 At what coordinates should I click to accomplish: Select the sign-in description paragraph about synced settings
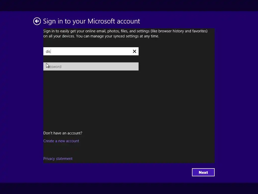click(x=125, y=34)
